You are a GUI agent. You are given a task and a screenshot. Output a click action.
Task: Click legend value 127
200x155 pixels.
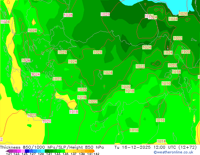click(33, 154)
